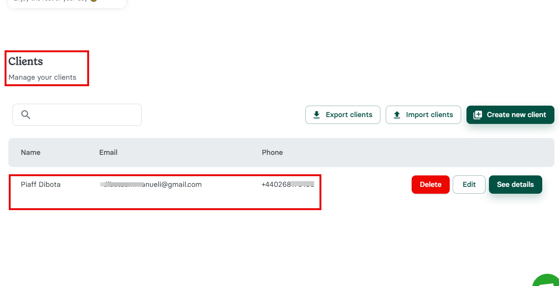Sort the table by the Email column
The width and height of the screenshot is (559, 286).
point(108,152)
